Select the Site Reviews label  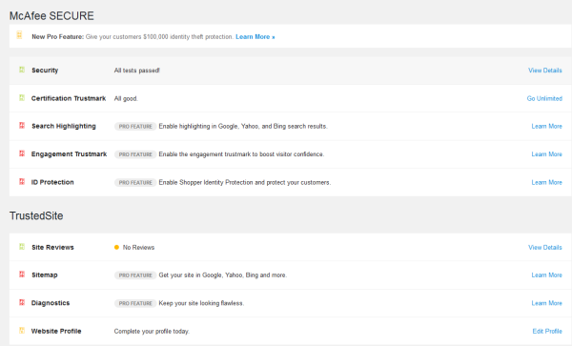click(x=52, y=247)
